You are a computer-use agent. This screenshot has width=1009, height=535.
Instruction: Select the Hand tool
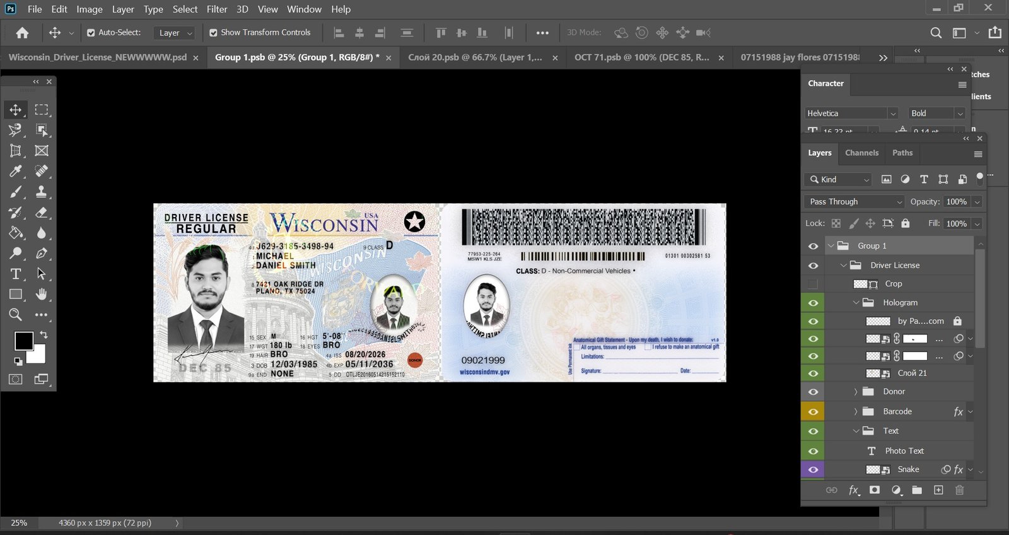[42, 294]
